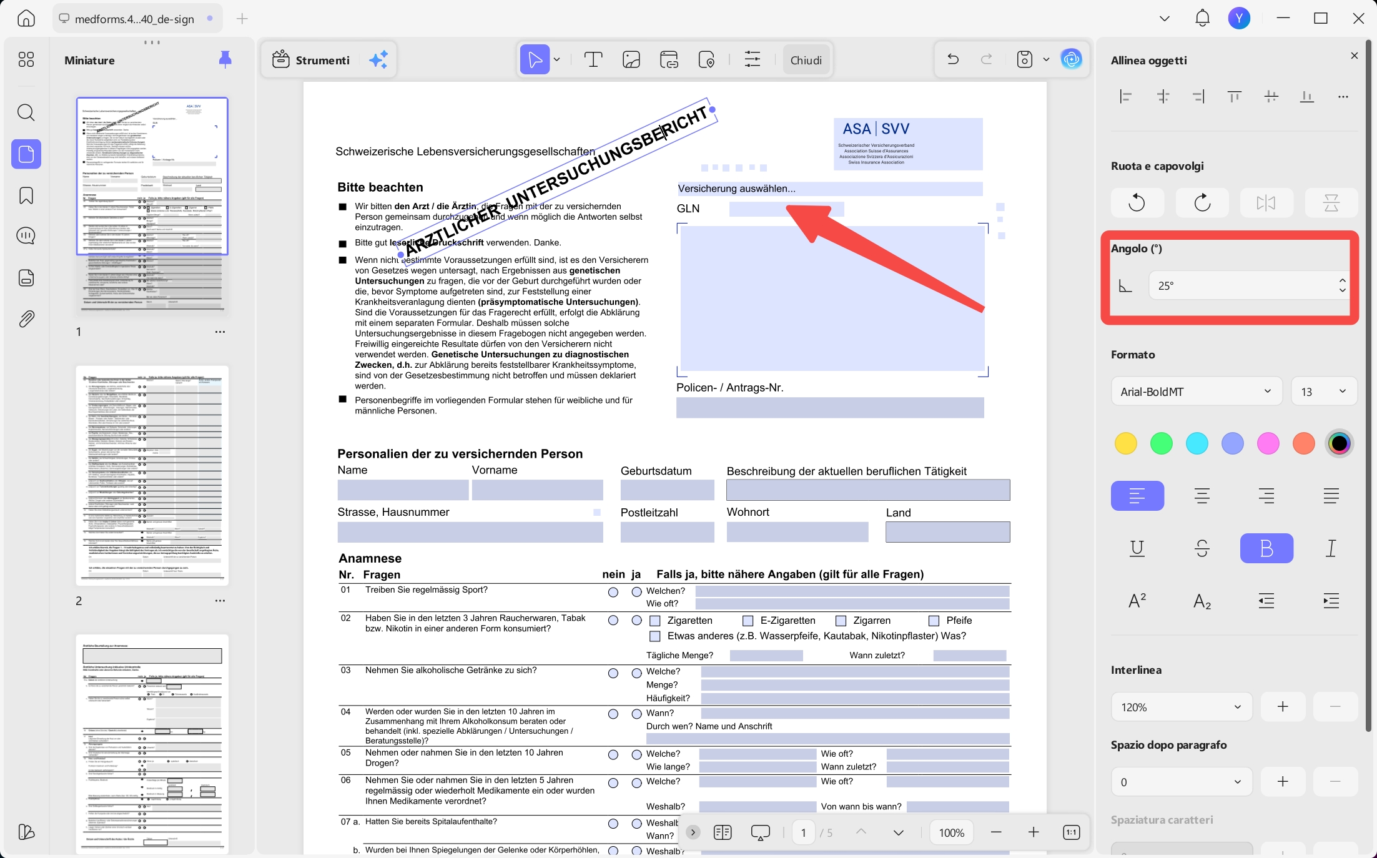Redo the last action

tap(987, 60)
